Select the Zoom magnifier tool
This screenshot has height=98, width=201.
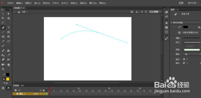coord(3,69)
